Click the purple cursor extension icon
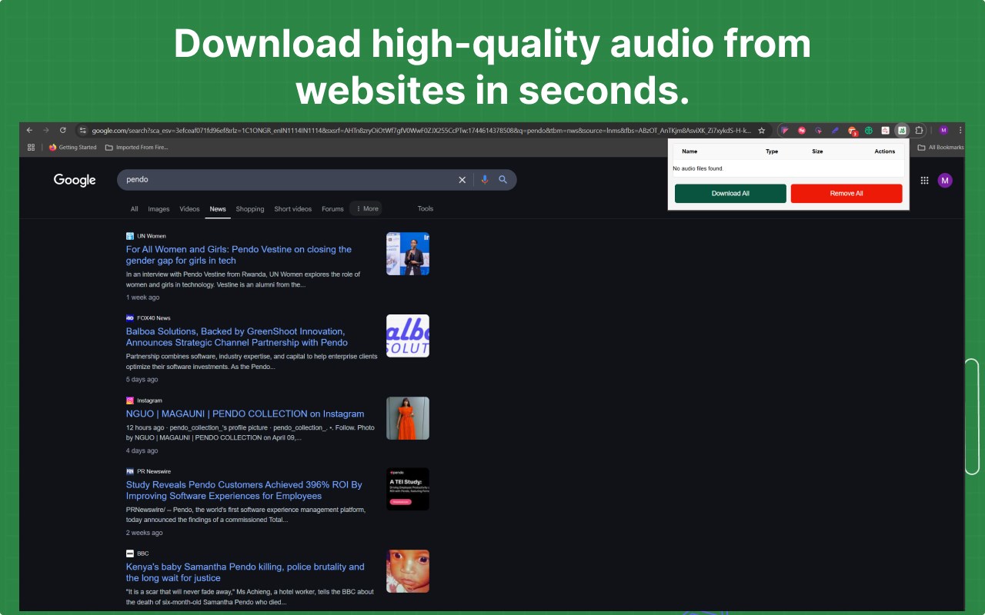 (819, 131)
